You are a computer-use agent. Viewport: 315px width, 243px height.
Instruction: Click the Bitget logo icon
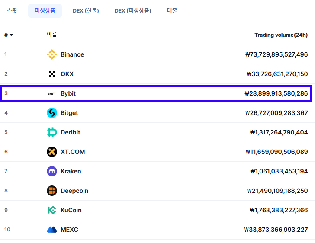(x=52, y=113)
